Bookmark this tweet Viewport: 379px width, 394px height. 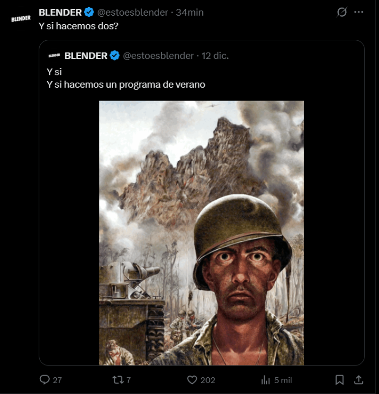tap(340, 380)
